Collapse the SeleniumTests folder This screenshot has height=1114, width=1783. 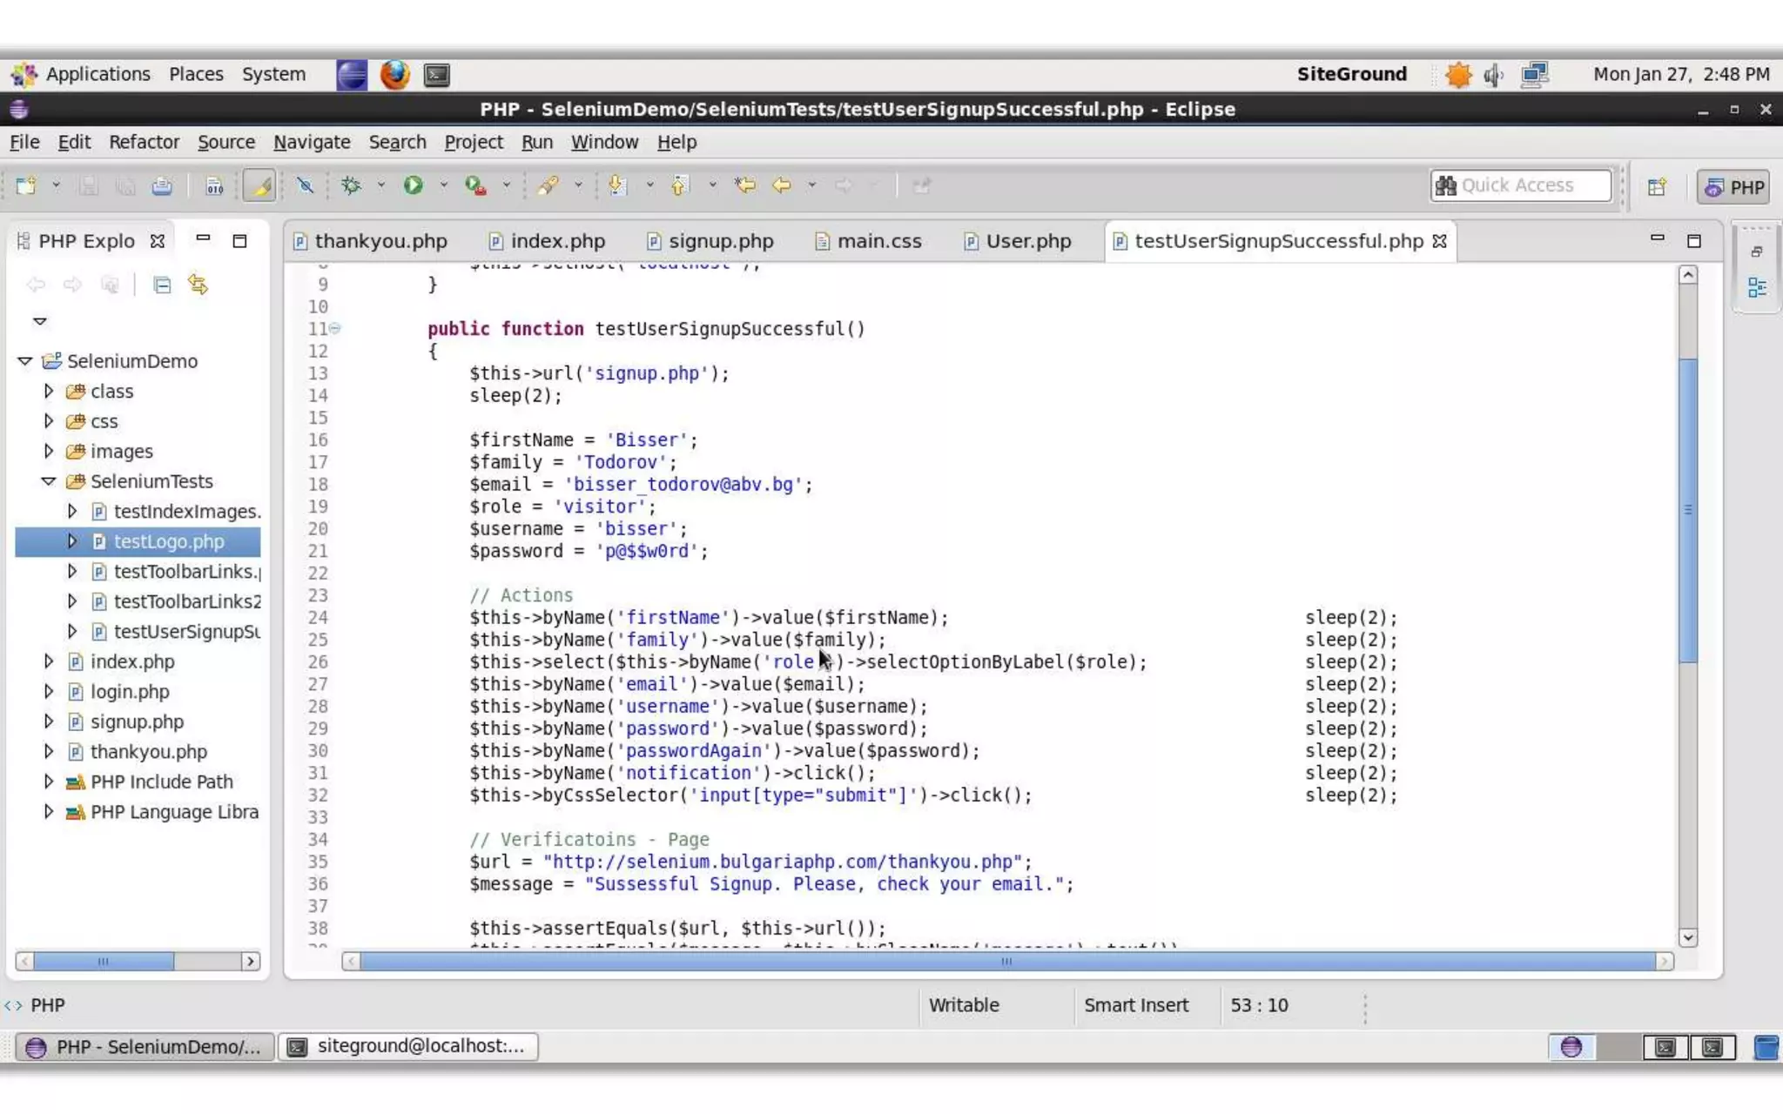(49, 481)
